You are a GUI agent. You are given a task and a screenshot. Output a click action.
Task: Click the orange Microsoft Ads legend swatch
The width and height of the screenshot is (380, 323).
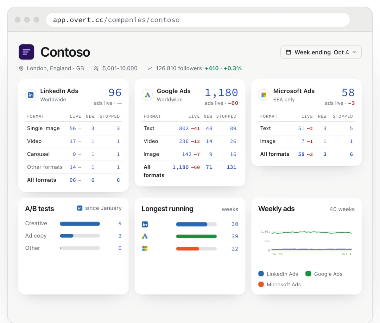[261, 284]
